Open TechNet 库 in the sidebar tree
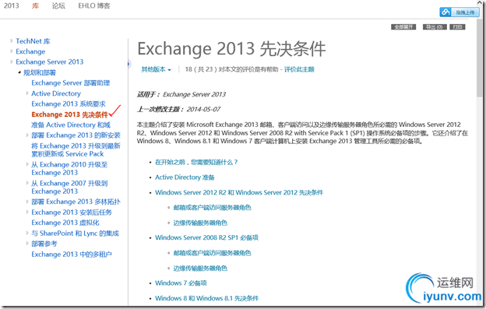This screenshot has width=486, height=309. coord(33,41)
